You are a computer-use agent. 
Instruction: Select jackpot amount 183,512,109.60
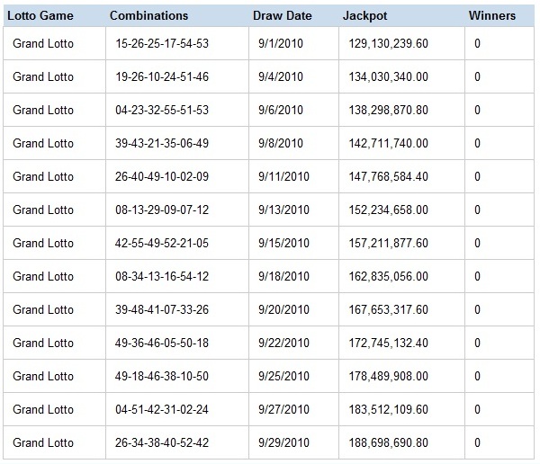[x=388, y=409]
